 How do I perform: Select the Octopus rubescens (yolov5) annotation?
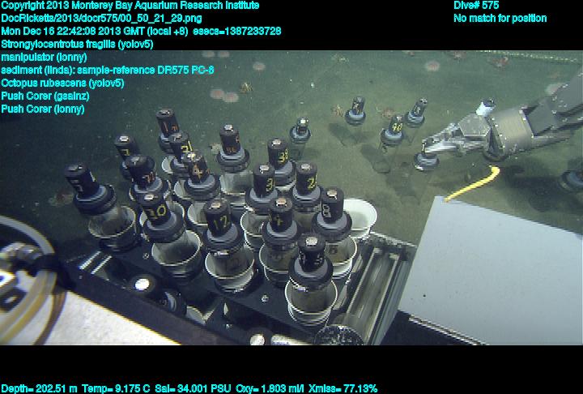point(62,83)
